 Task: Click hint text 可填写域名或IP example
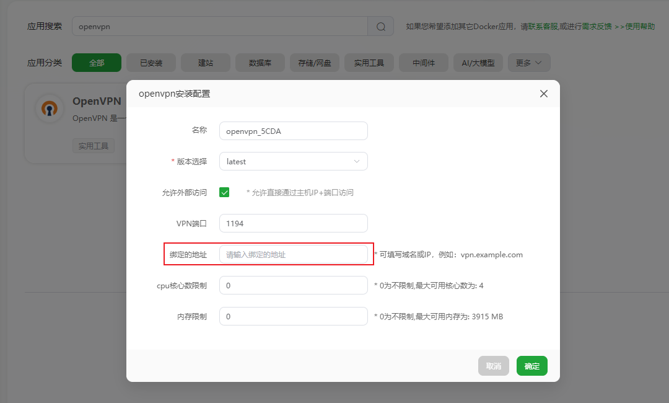pos(448,254)
